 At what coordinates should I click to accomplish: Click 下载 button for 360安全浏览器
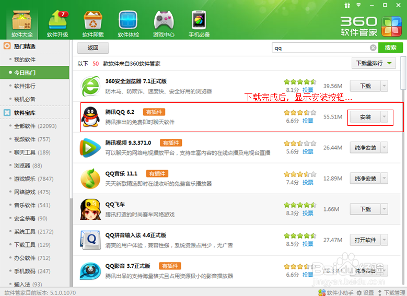click(365, 86)
